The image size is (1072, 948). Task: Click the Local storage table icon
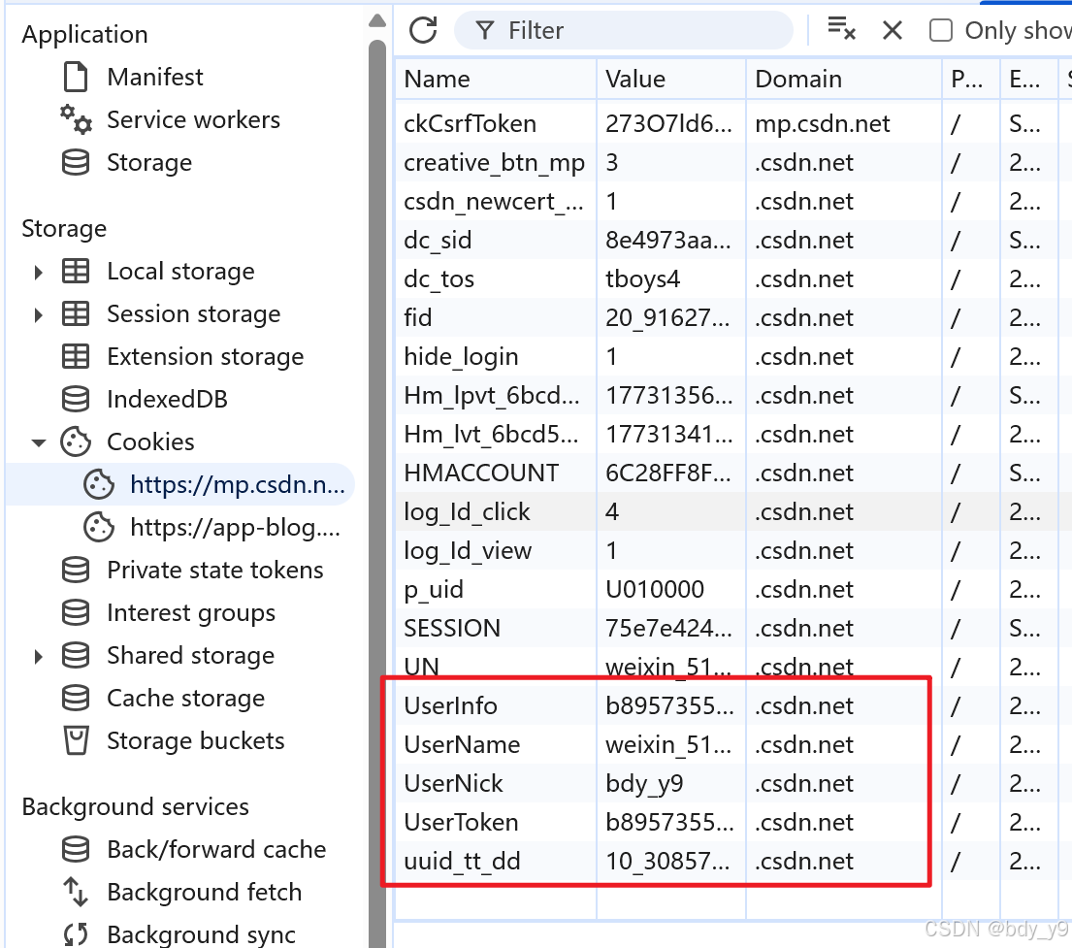pyautogui.click(x=76, y=272)
